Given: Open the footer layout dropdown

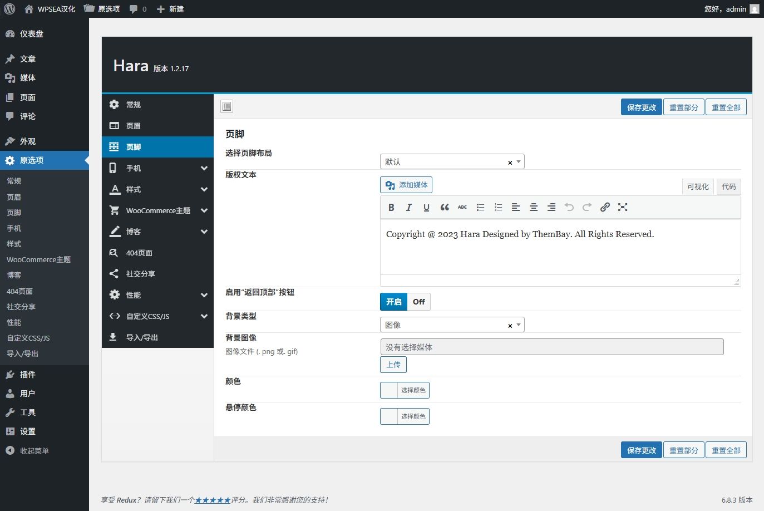Looking at the screenshot, I should coord(452,161).
